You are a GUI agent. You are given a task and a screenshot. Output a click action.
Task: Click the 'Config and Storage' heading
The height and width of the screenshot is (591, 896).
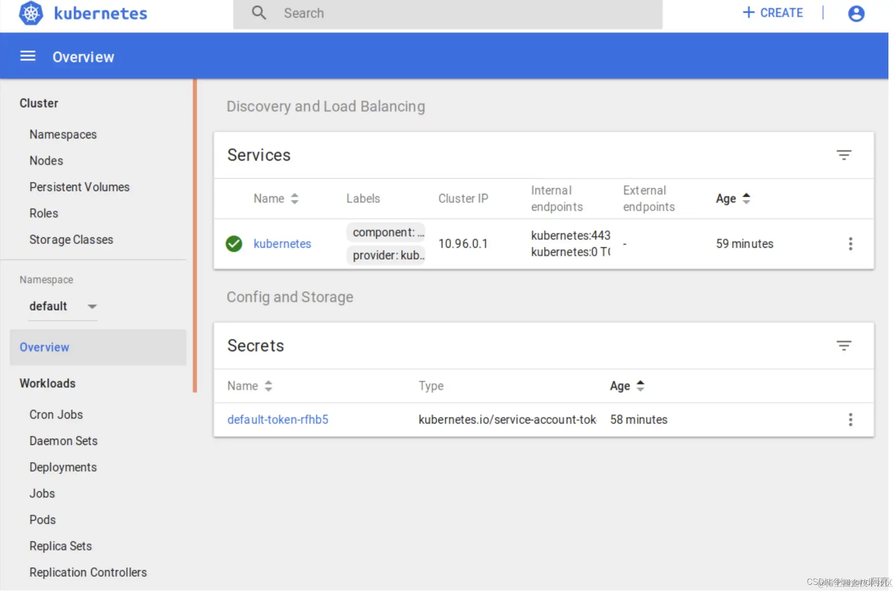coord(290,297)
